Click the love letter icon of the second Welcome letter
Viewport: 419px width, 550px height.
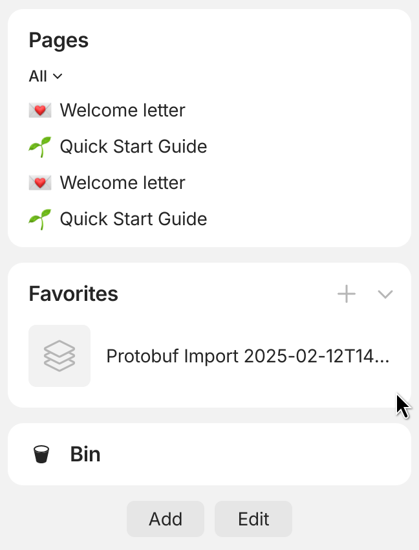point(40,183)
